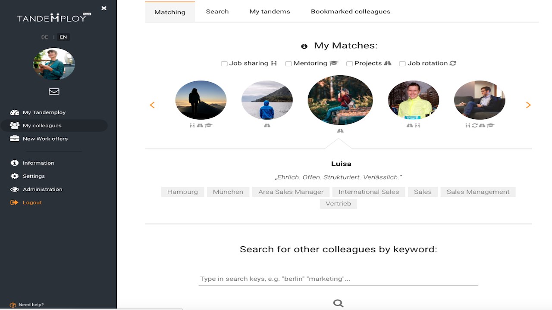Click the Logout icon in sidebar
This screenshot has width=552, height=310.
pyautogui.click(x=14, y=202)
